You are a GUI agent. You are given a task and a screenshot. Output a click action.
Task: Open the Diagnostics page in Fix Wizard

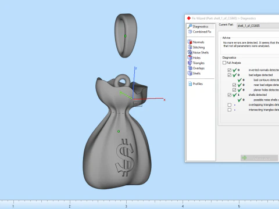pyautogui.click(x=201, y=27)
